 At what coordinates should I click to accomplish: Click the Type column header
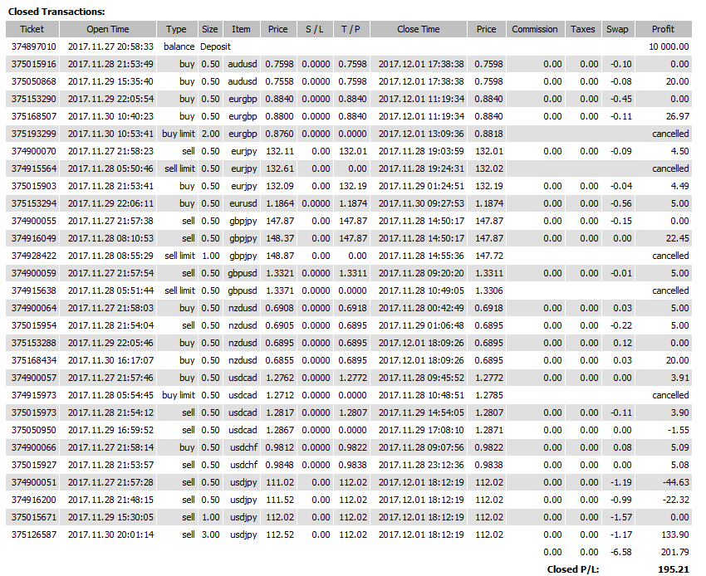pyautogui.click(x=176, y=29)
